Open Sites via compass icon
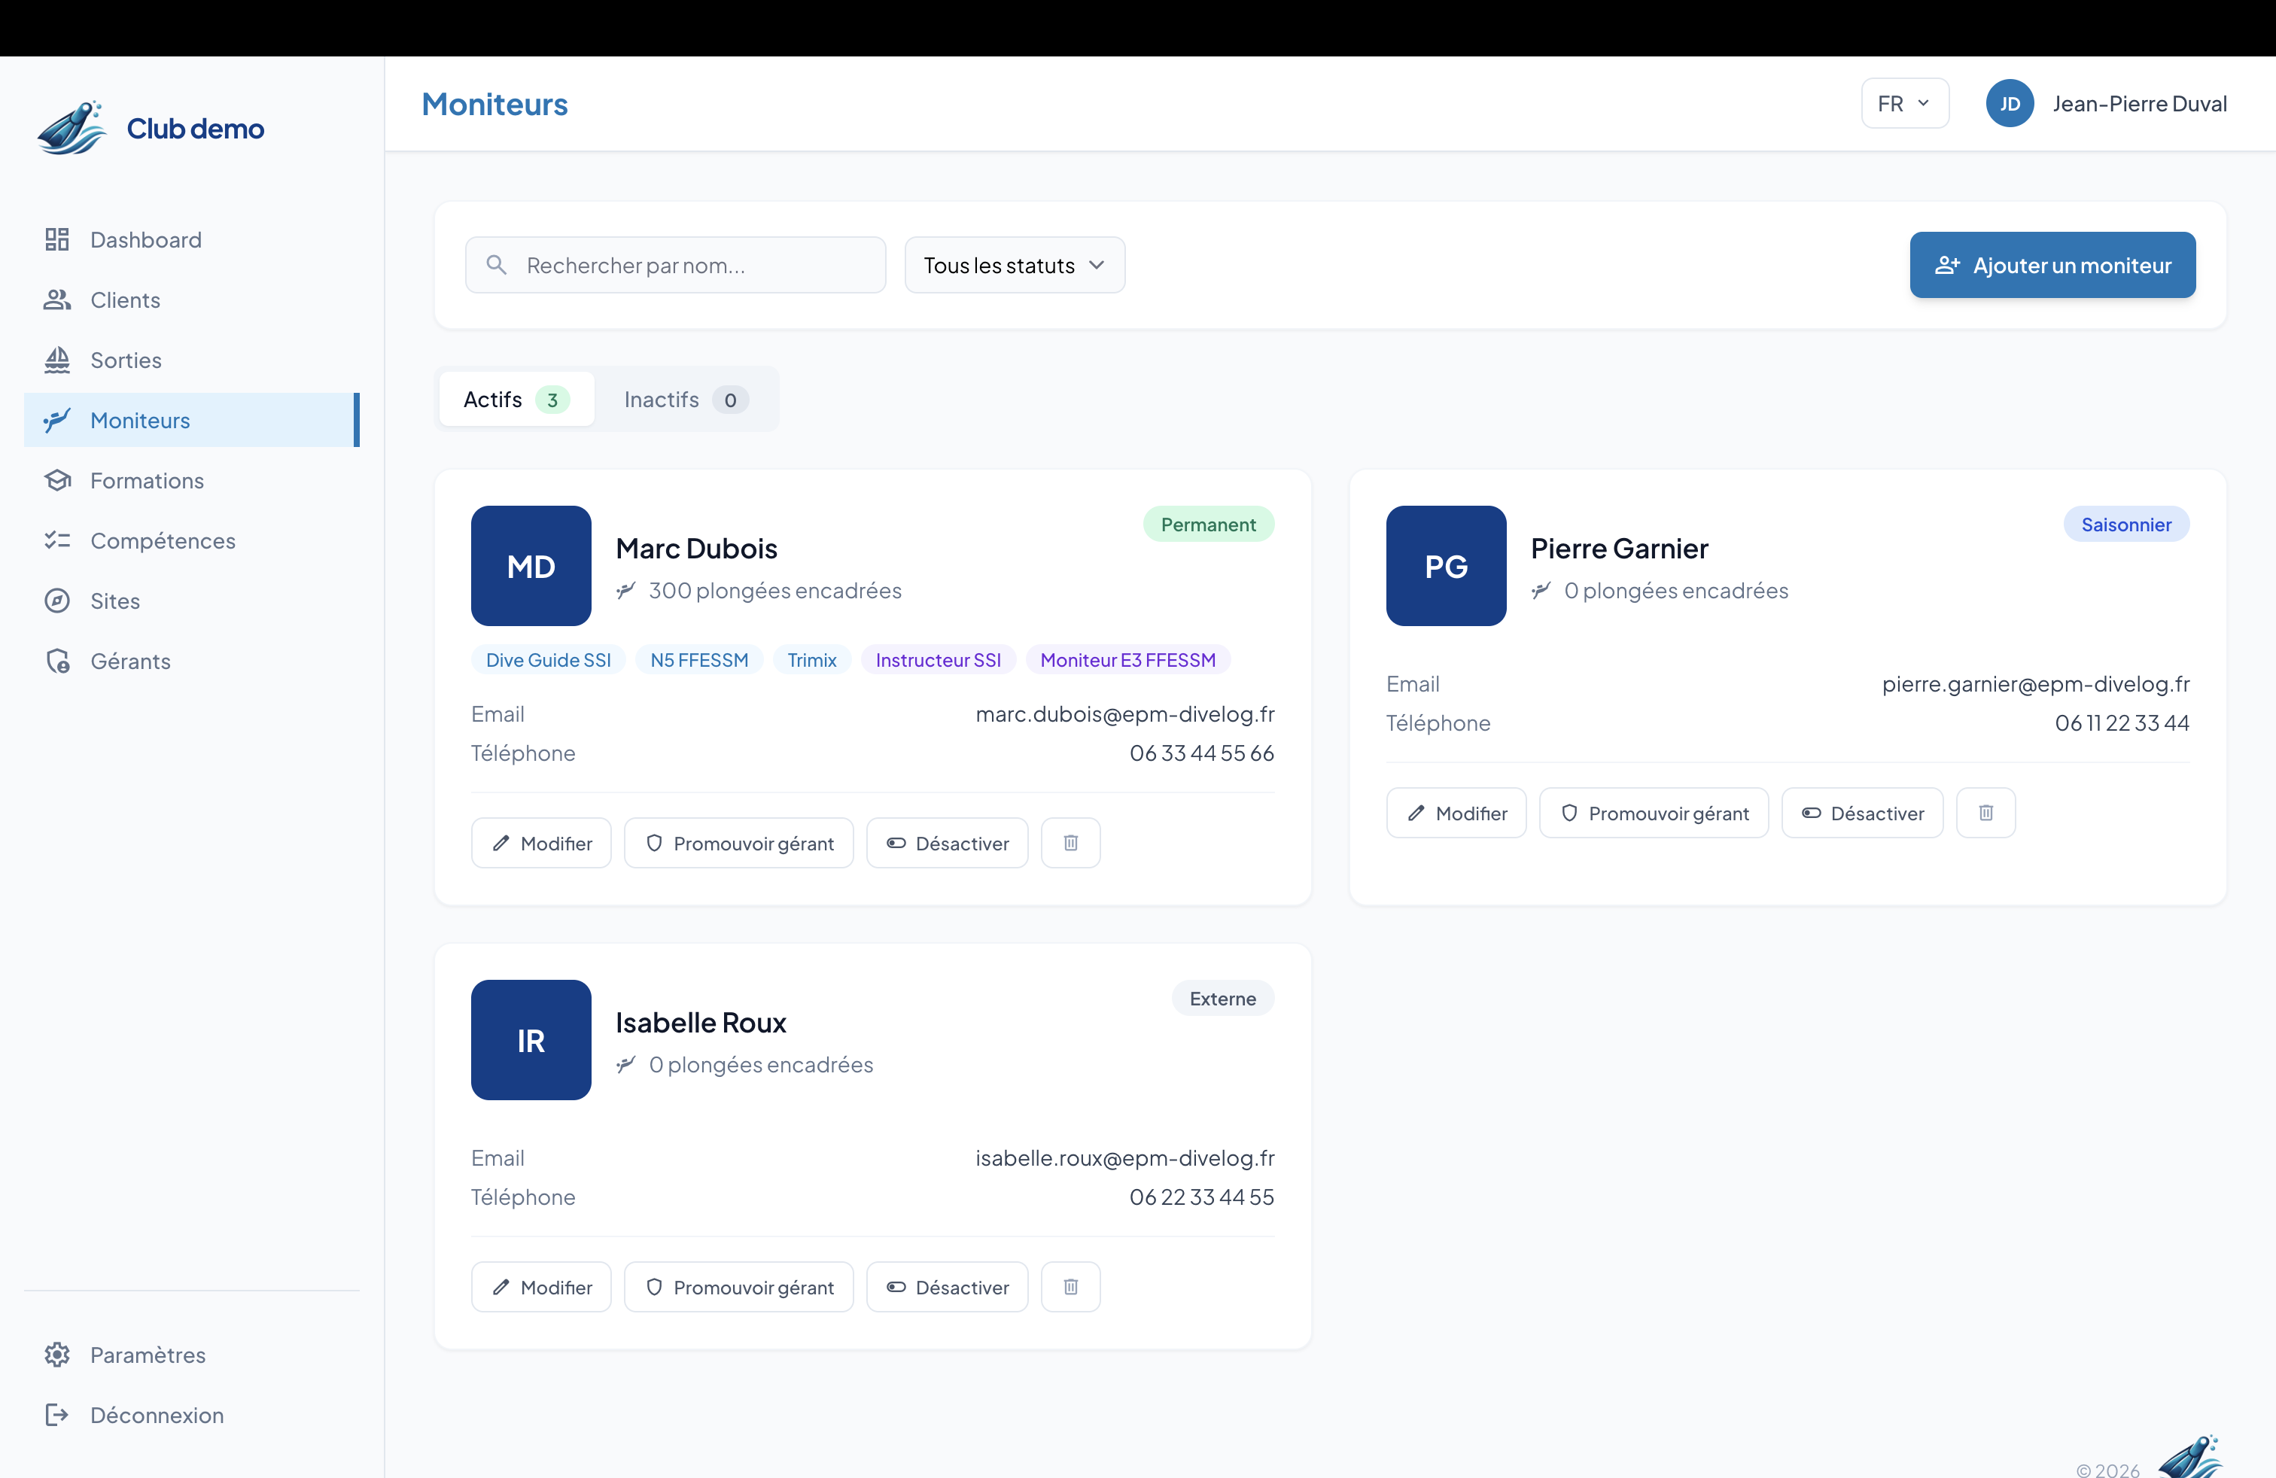Screen dimensions: 2276x1478 coord(57,601)
